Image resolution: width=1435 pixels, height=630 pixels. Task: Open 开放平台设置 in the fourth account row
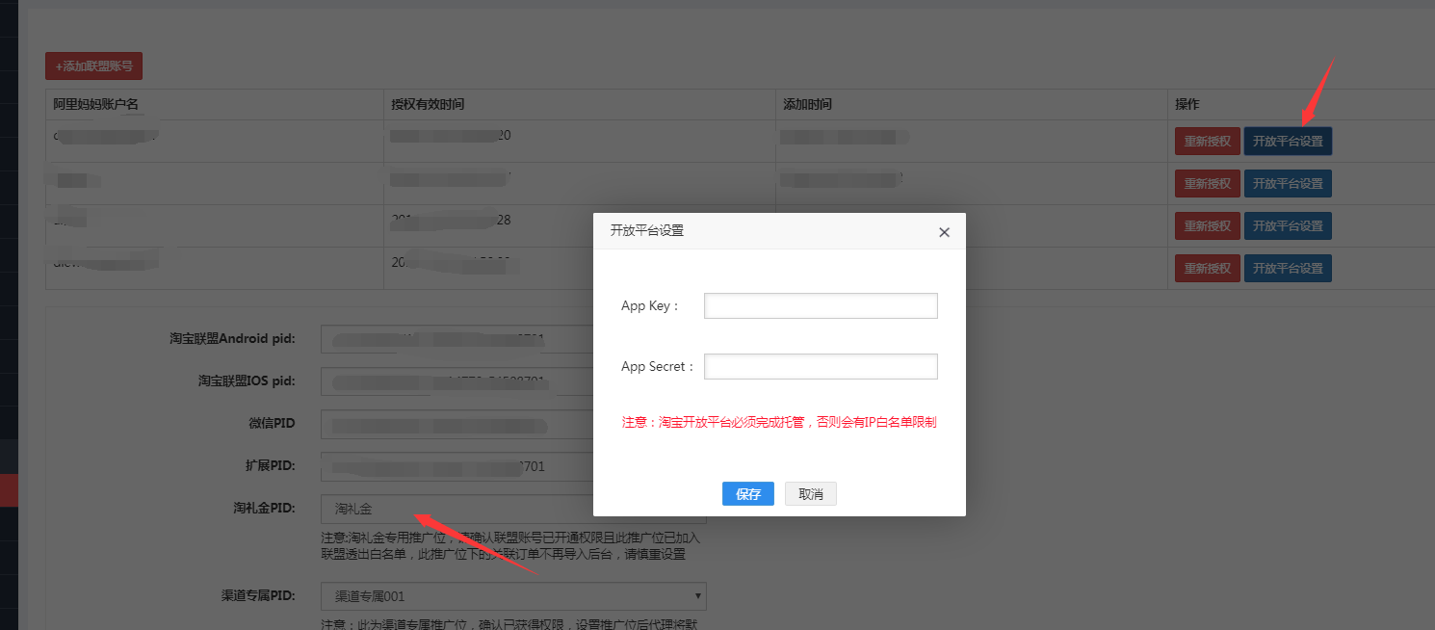(1288, 269)
